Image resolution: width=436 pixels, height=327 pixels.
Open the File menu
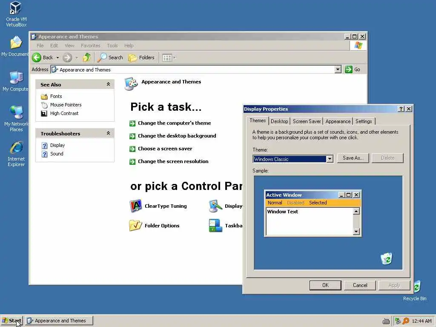point(40,46)
